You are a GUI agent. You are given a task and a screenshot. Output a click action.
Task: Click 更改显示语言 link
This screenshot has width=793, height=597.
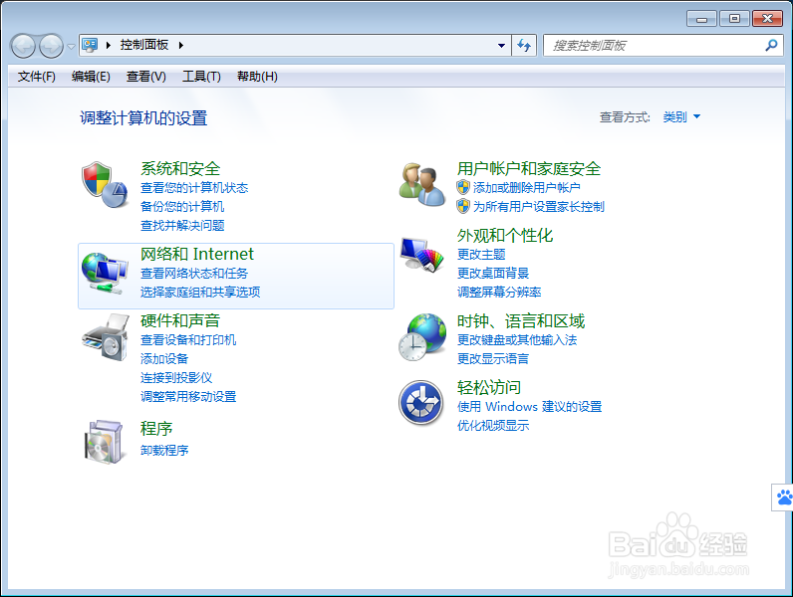[x=493, y=358]
